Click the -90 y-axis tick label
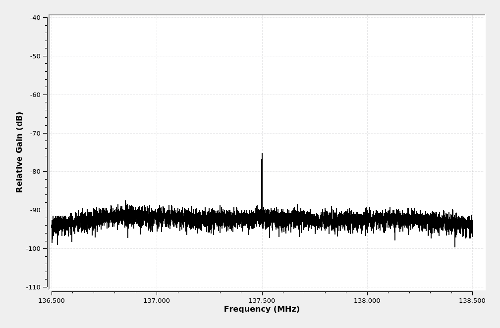The width and height of the screenshot is (500, 328). point(35,210)
